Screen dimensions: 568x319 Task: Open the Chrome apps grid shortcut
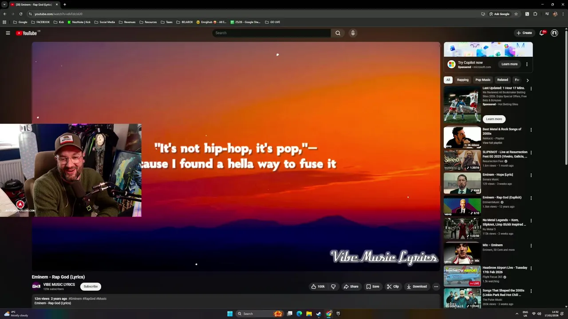tap(4, 22)
